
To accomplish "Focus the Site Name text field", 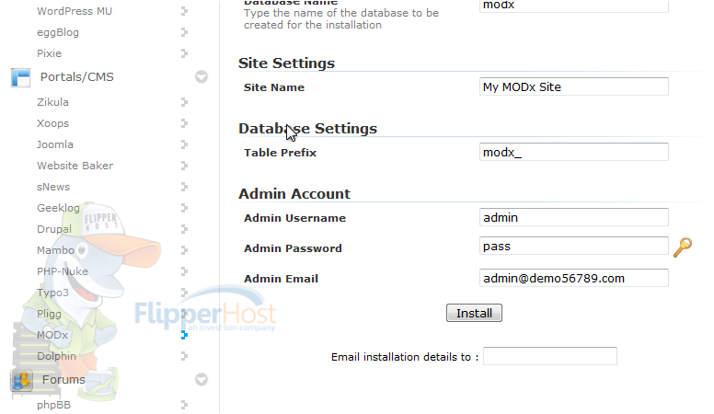I will point(574,86).
